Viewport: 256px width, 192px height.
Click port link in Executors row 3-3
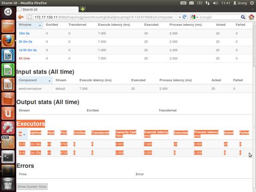(x=64, y=144)
